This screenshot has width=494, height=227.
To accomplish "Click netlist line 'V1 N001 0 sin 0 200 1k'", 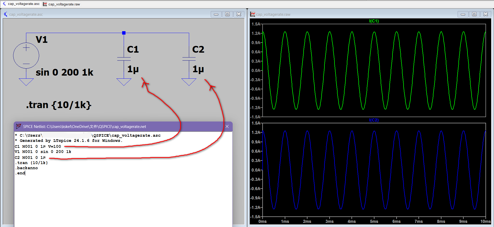I will pos(43,152).
